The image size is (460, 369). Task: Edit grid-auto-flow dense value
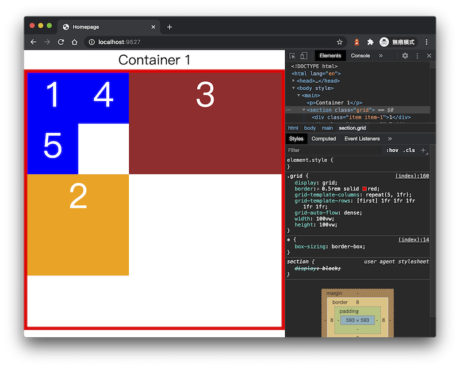coord(352,213)
